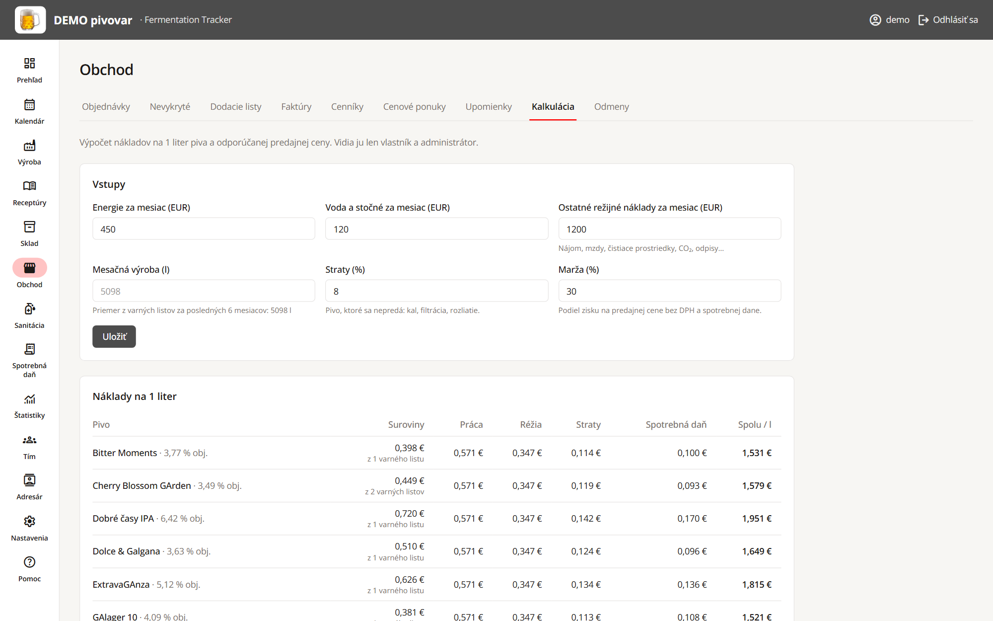The image size is (993, 621).
Task: Open the Prehľad dashboard icon
Action: [29, 64]
